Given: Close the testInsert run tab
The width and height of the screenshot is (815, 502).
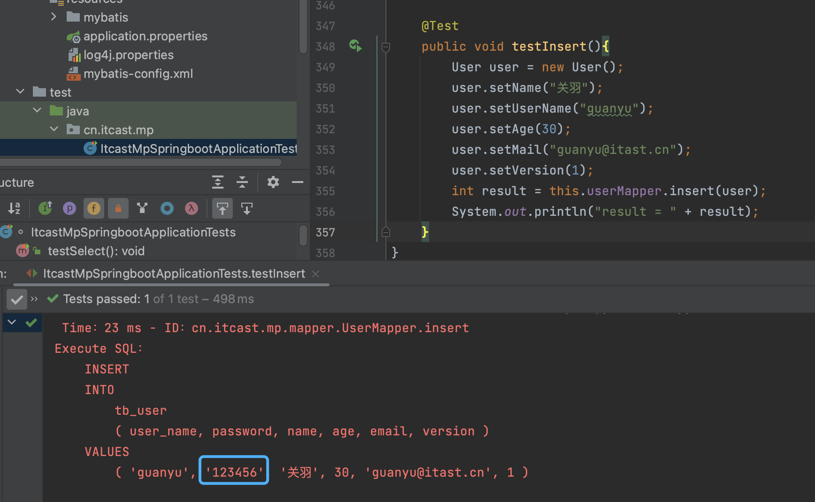Looking at the screenshot, I should tap(315, 274).
